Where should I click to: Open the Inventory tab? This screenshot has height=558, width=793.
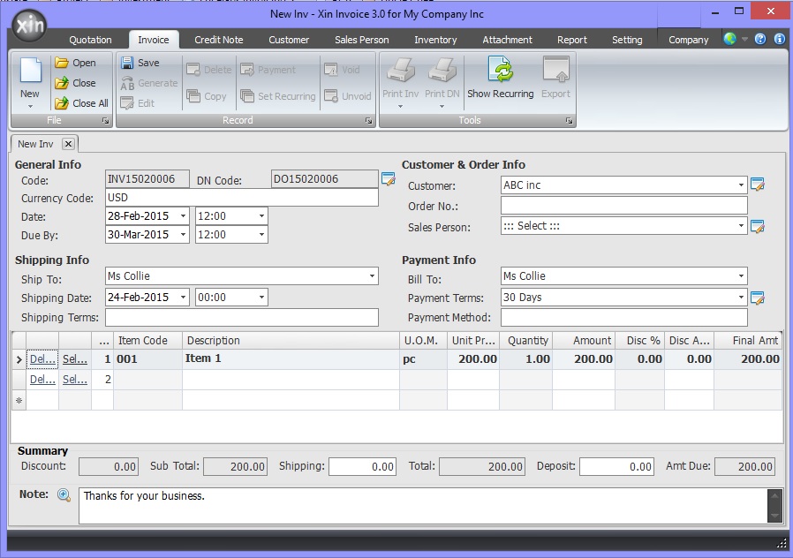(435, 40)
